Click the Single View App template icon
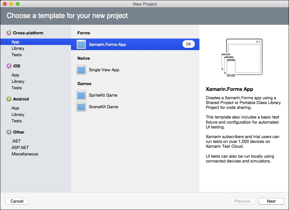Image resolution: width=289 pixels, height=210 pixels. click(81, 70)
